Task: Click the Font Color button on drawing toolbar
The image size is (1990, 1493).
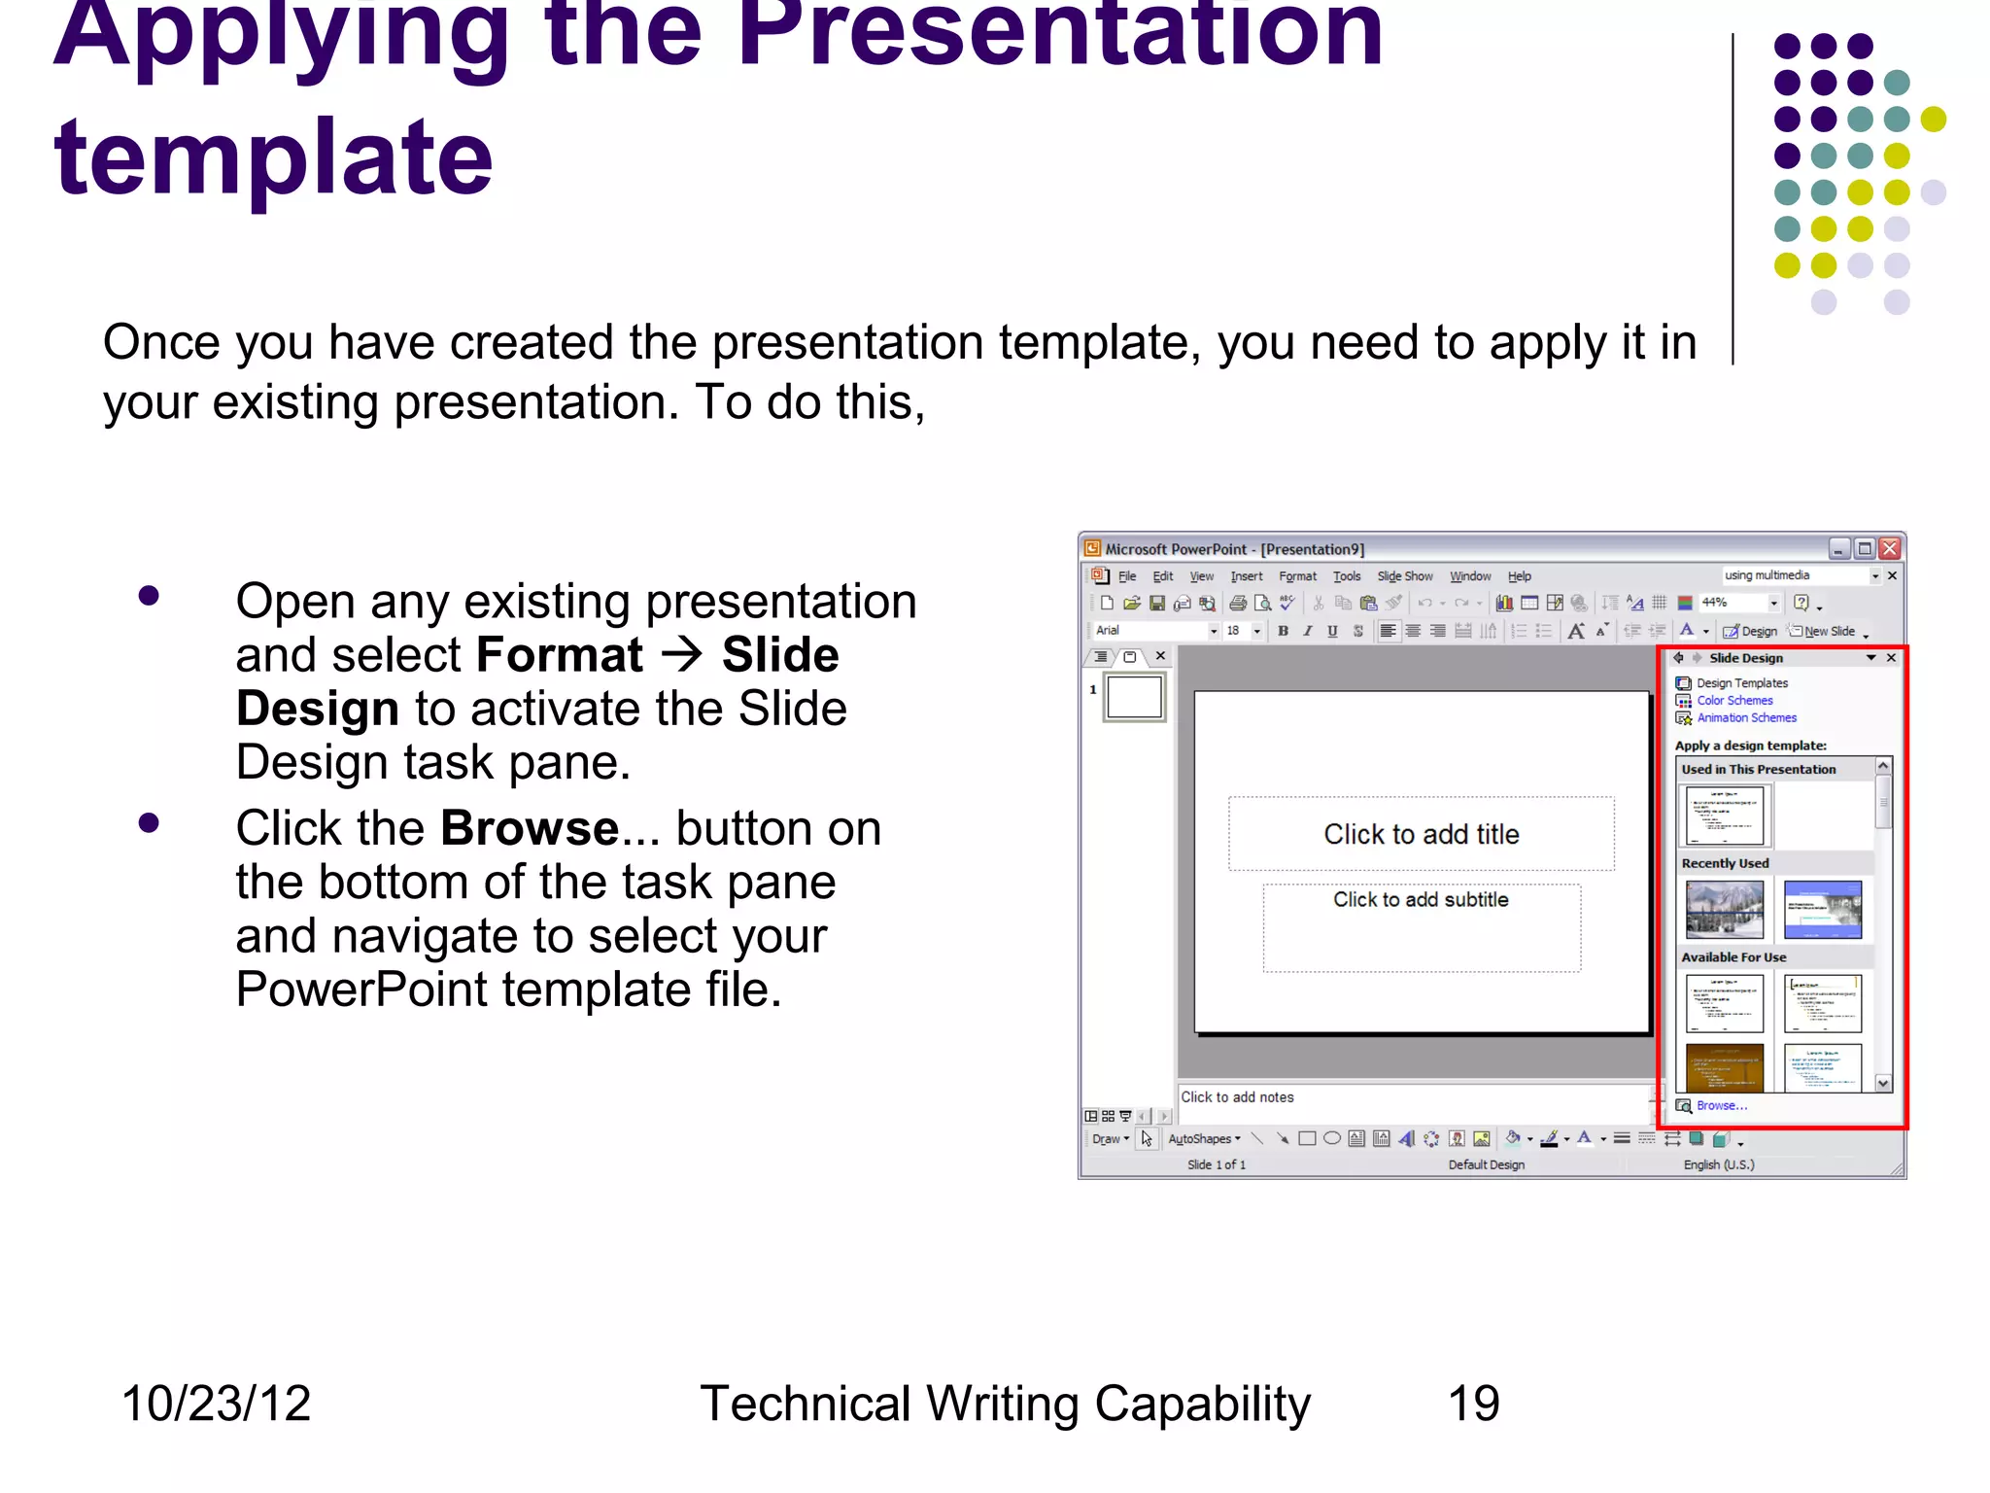Action: (x=1585, y=1139)
